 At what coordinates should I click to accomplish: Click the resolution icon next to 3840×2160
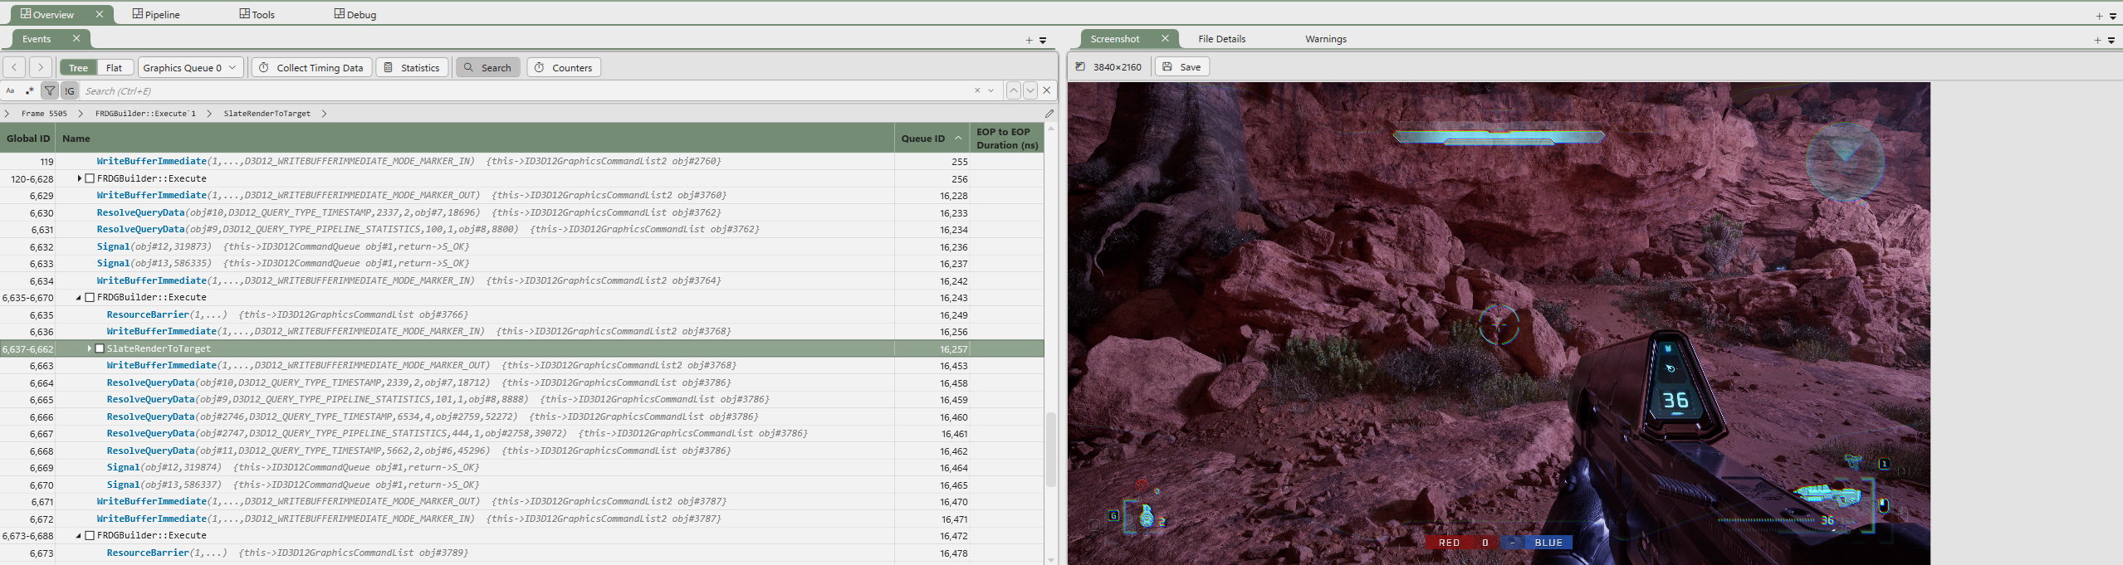pyautogui.click(x=1080, y=66)
